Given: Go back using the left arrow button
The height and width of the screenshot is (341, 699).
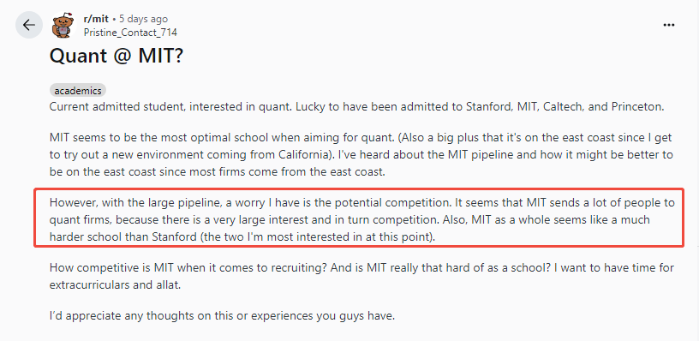Looking at the screenshot, I should point(29,25).
